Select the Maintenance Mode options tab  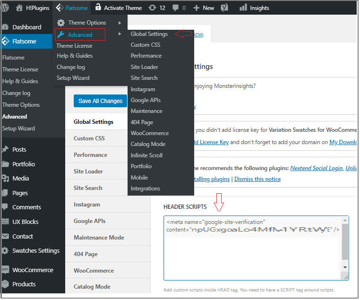tap(108, 238)
